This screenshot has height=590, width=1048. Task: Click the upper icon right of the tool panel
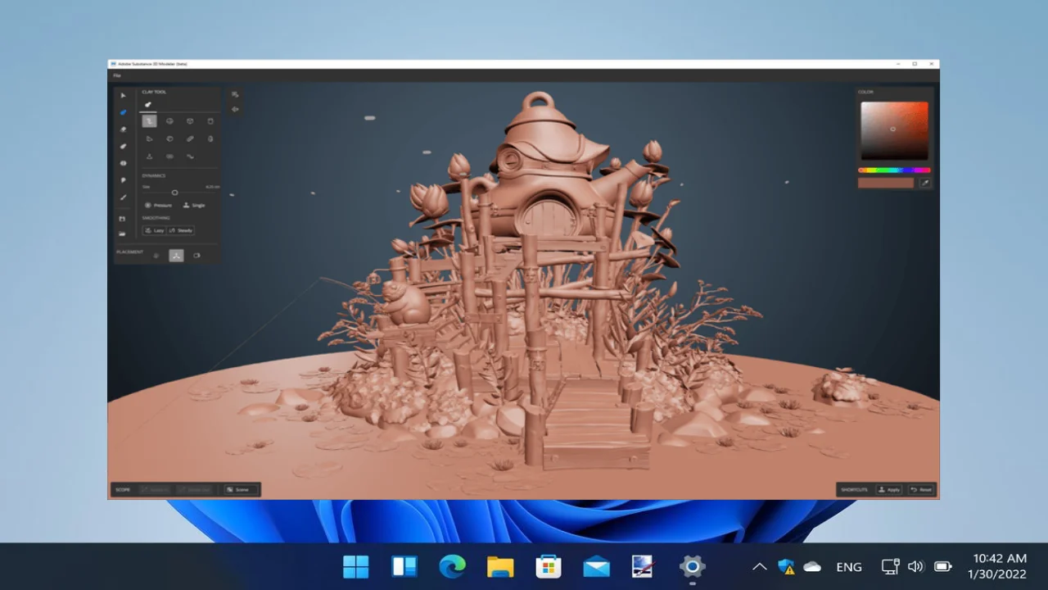235,94
